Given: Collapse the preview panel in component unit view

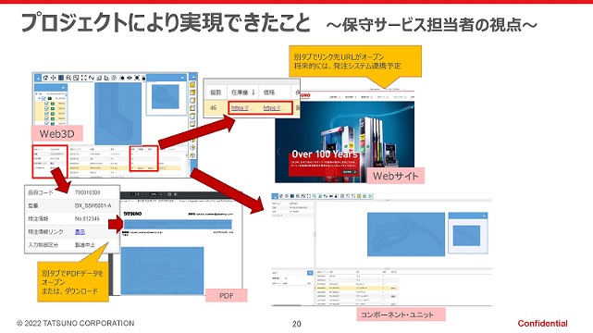Looking at the screenshot, I should click(484, 216).
